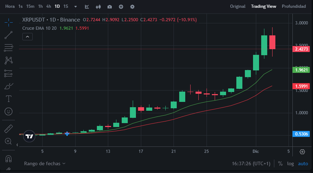Toggle the magnet snap mode

(x=9, y=159)
